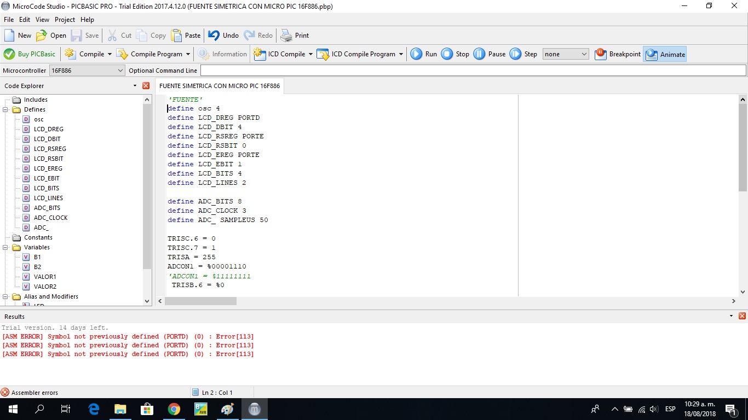Open a file with Open toolbar button
748x420 pixels.
(51, 36)
